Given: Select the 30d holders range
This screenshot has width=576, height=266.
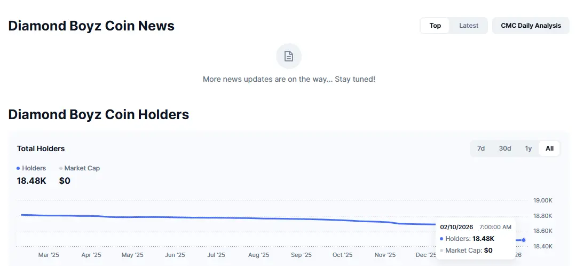Looking at the screenshot, I should (x=504, y=148).
